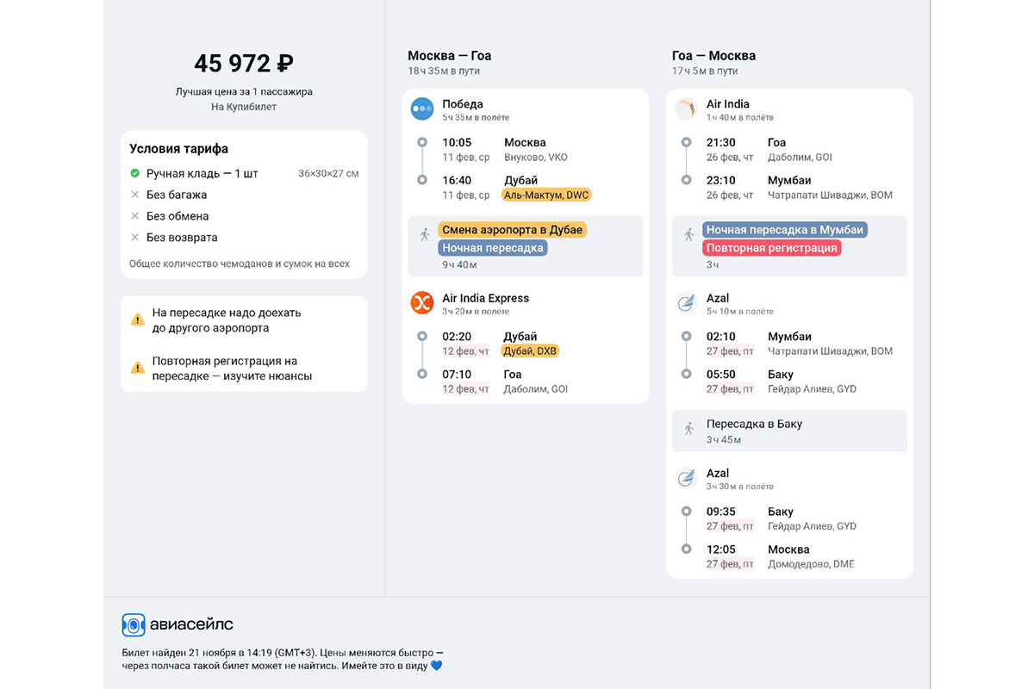Expand the Смена аэропорта в Дубае notice
The width and height of the screenshot is (1034, 689).
pos(512,229)
